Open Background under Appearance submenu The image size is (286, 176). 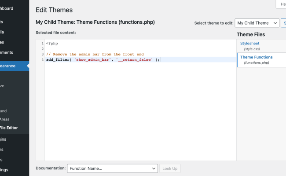[3, 111]
